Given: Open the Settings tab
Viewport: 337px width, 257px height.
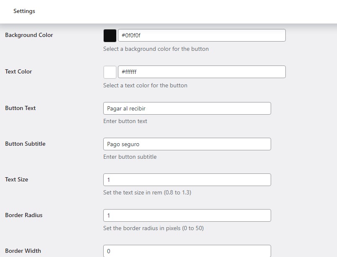Looking at the screenshot, I should tap(24, 11).
